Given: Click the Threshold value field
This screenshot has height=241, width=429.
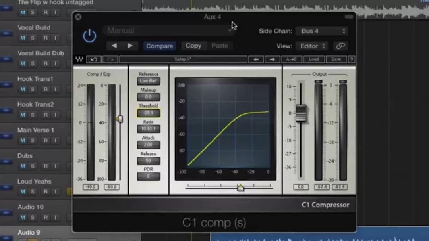Looking at the screenshot, I should click(x=148, y=113).
